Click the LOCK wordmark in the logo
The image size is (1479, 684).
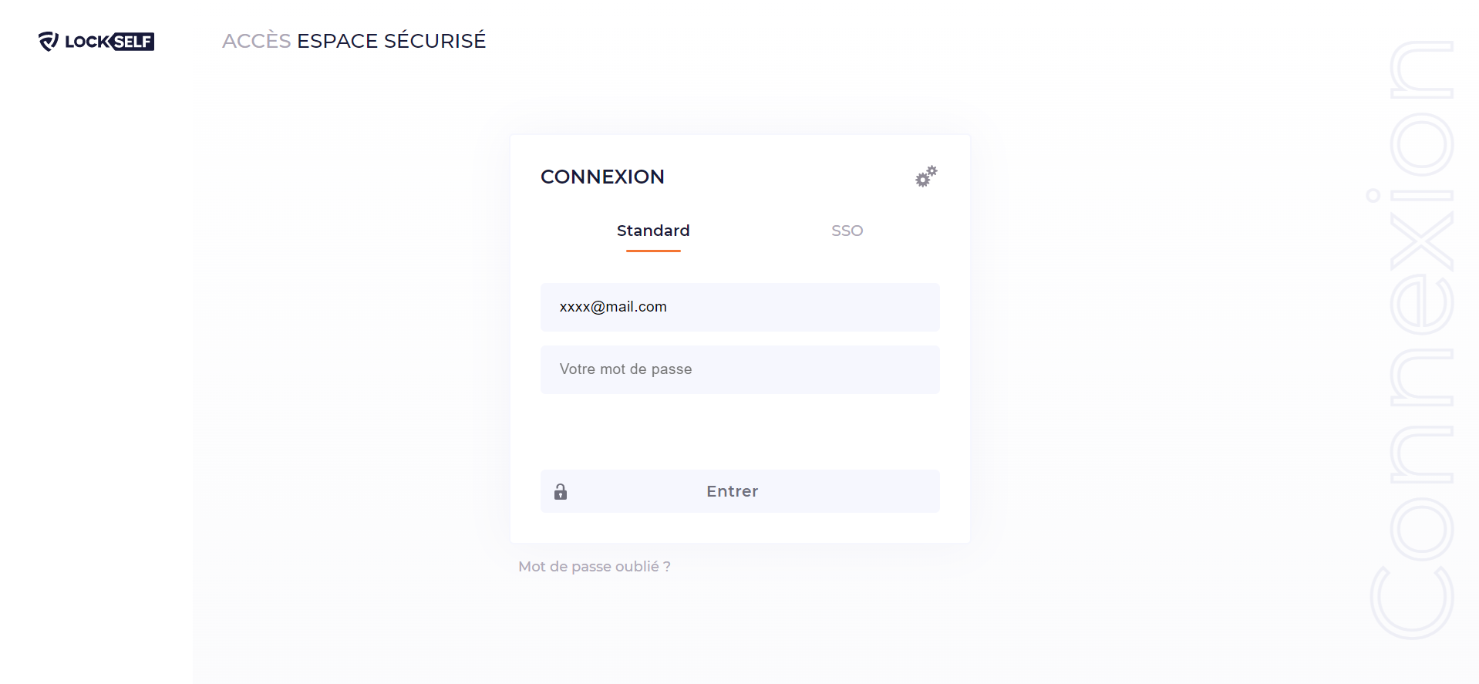click(87, 42)
